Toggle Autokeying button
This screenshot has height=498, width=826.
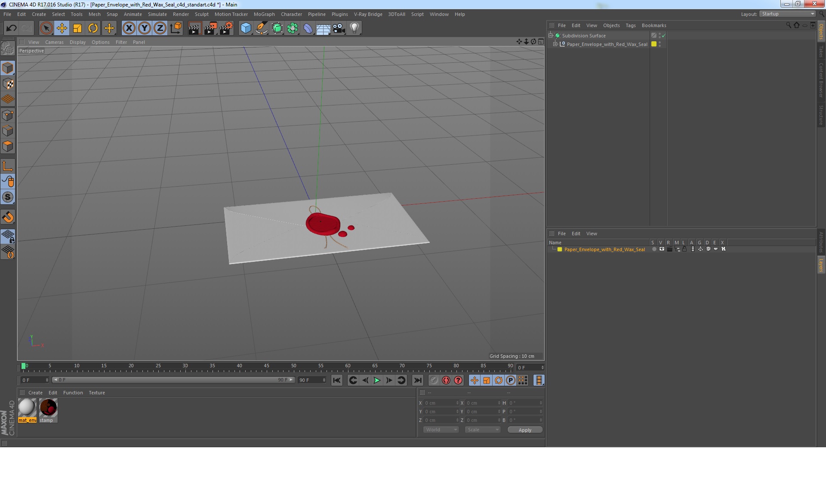(x=446, y=380)
